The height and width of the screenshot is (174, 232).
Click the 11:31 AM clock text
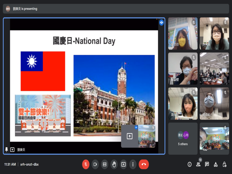click(10, 164)
